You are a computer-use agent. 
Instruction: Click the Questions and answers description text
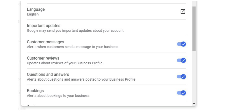point(81,79)
